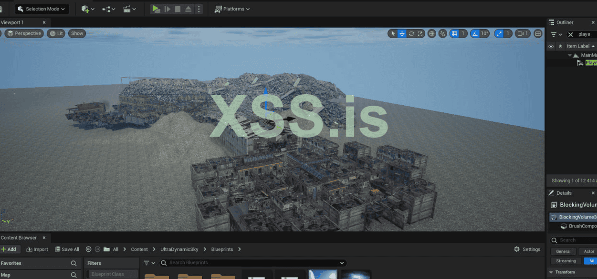Click the viewport layout maximize icon
Image resolution: width=597 pixels, height=279 pixels.
coord(538,33)
